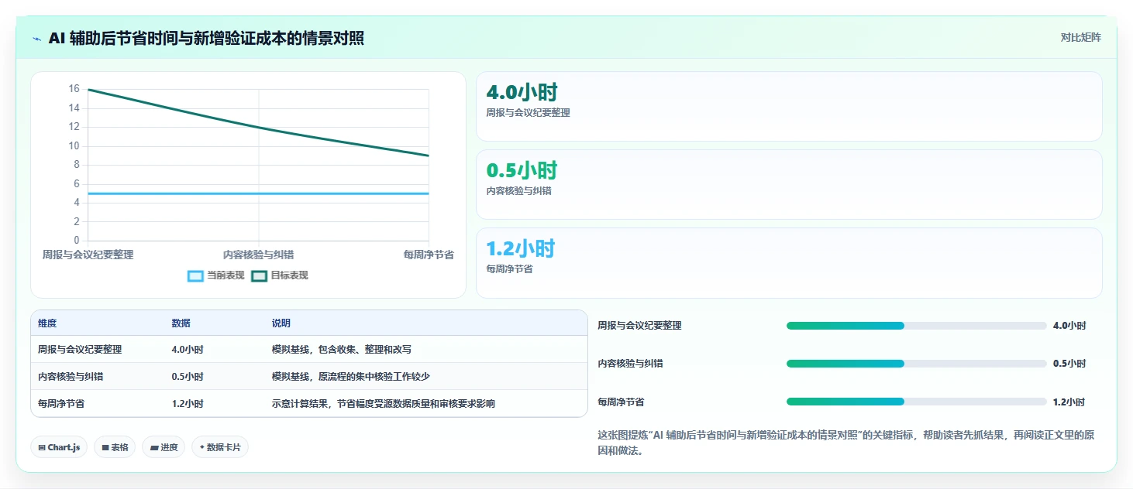Click the 数据 table column header
Viewport: 1133px width, 489px height.
(x=181, y=323)
